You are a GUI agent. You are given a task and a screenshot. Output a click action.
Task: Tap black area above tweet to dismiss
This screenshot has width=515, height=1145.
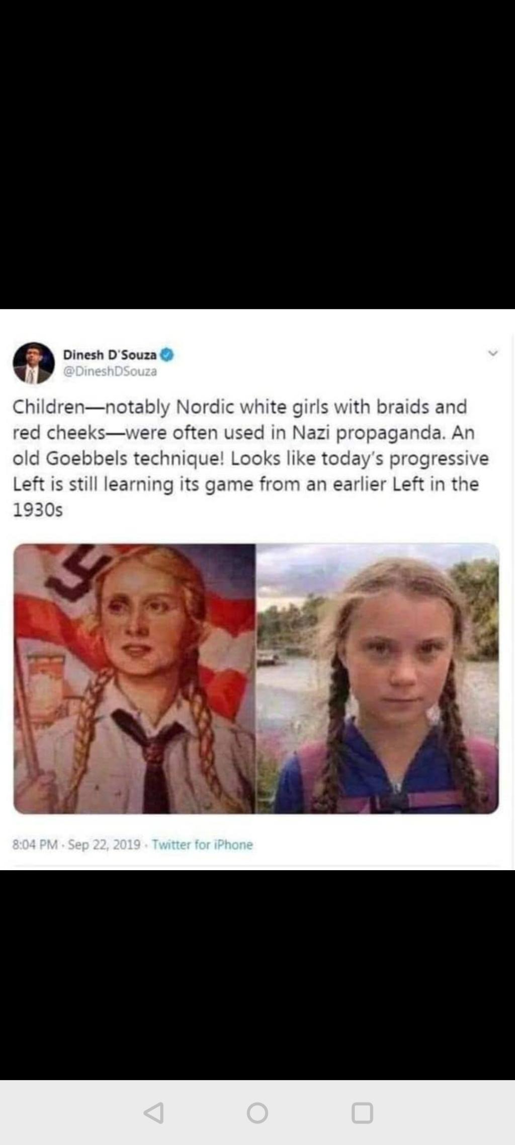[257, 155]
